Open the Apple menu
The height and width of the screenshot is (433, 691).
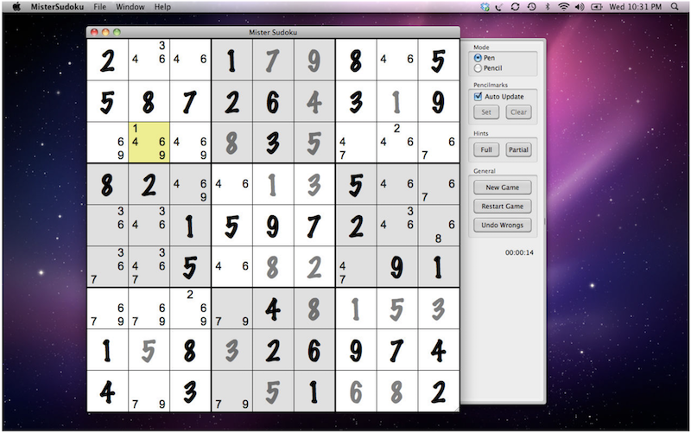coord(16,7)
